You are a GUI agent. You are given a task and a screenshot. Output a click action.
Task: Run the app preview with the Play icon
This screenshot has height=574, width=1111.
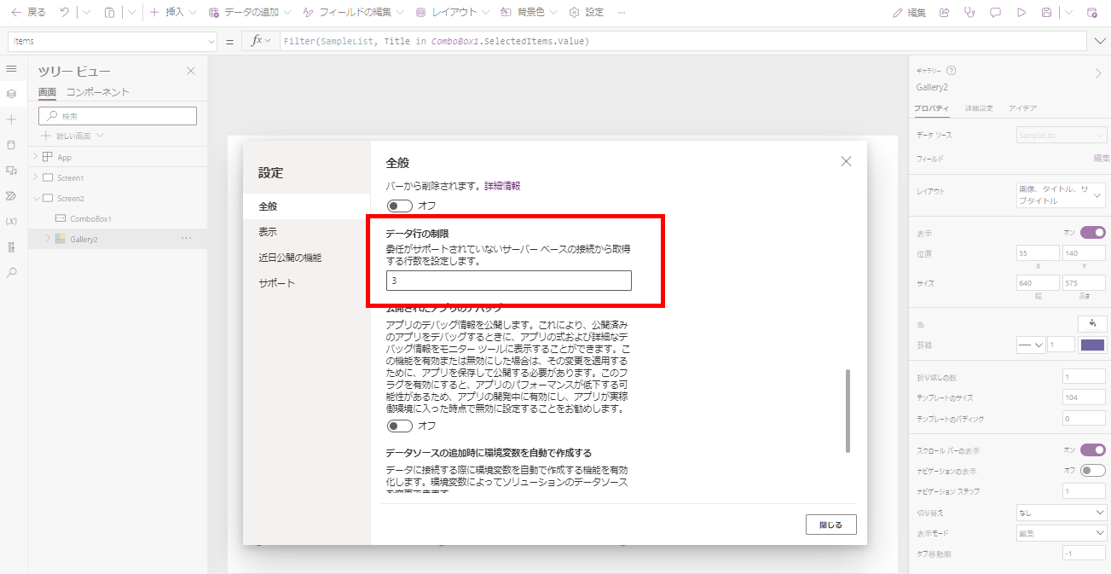[1022, 12]
